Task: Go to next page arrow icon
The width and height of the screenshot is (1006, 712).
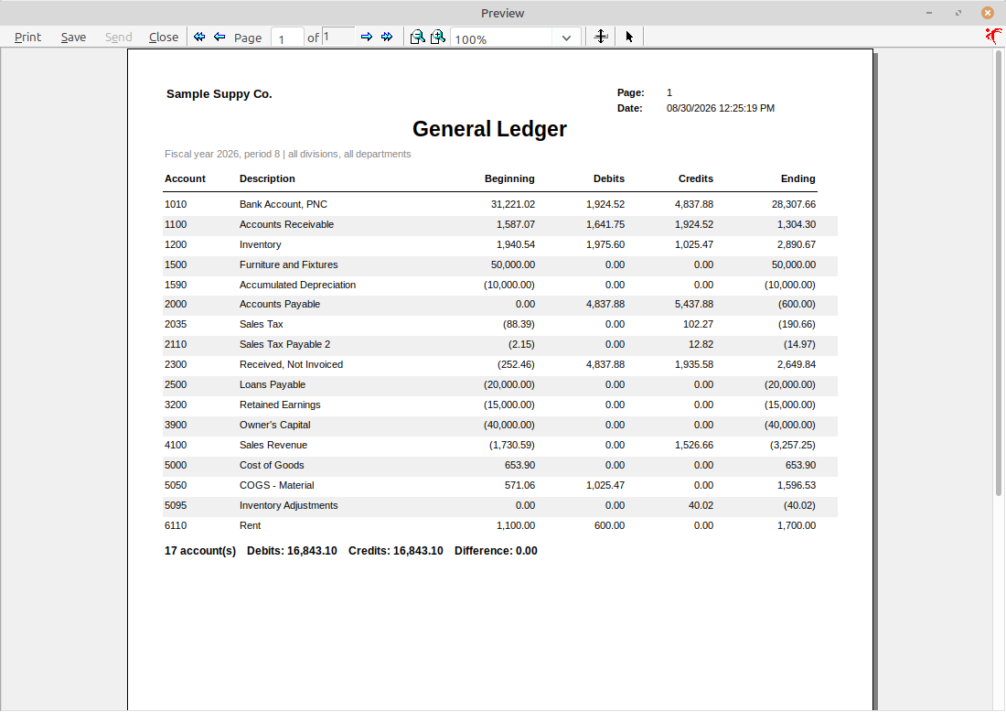Action: (367, 37)
